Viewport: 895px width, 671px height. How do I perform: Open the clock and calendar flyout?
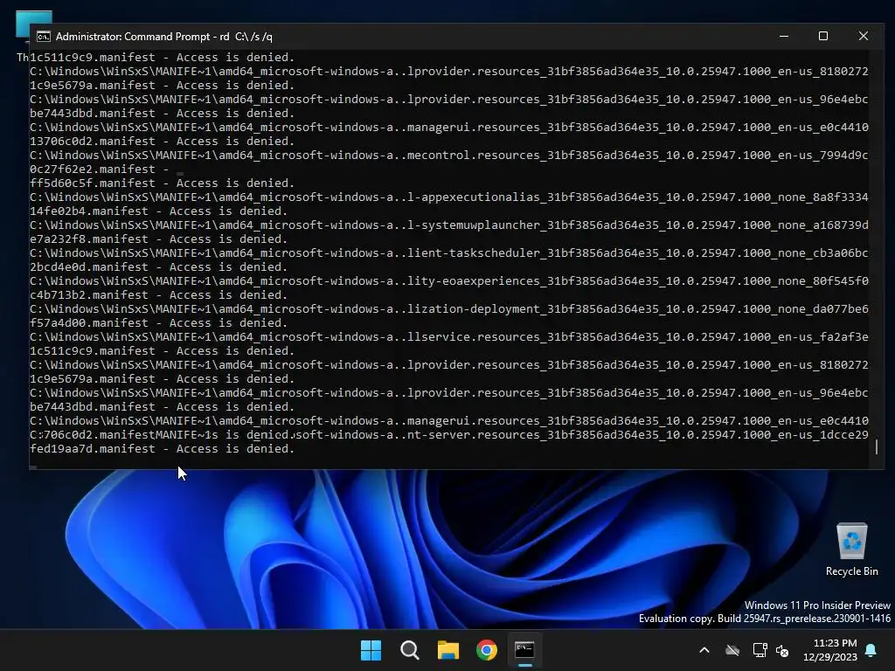[830, 650]
